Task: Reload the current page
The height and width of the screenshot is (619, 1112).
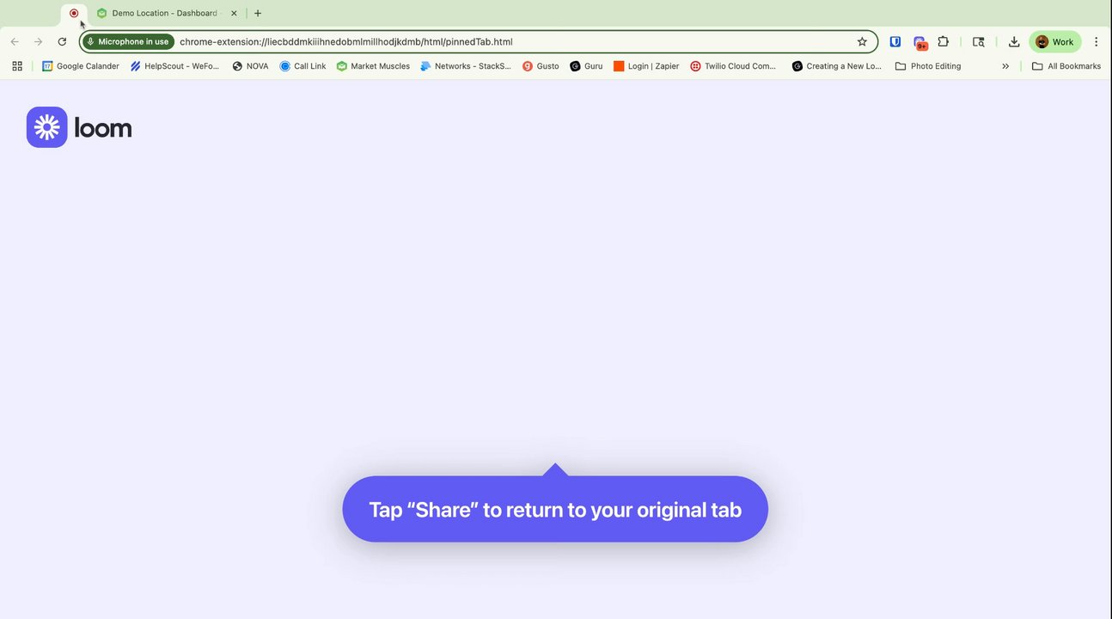Action: point(62,41)
